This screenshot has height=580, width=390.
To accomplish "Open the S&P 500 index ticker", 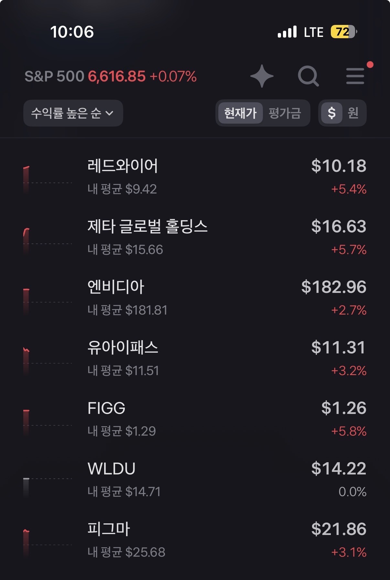I will [110, 76].
